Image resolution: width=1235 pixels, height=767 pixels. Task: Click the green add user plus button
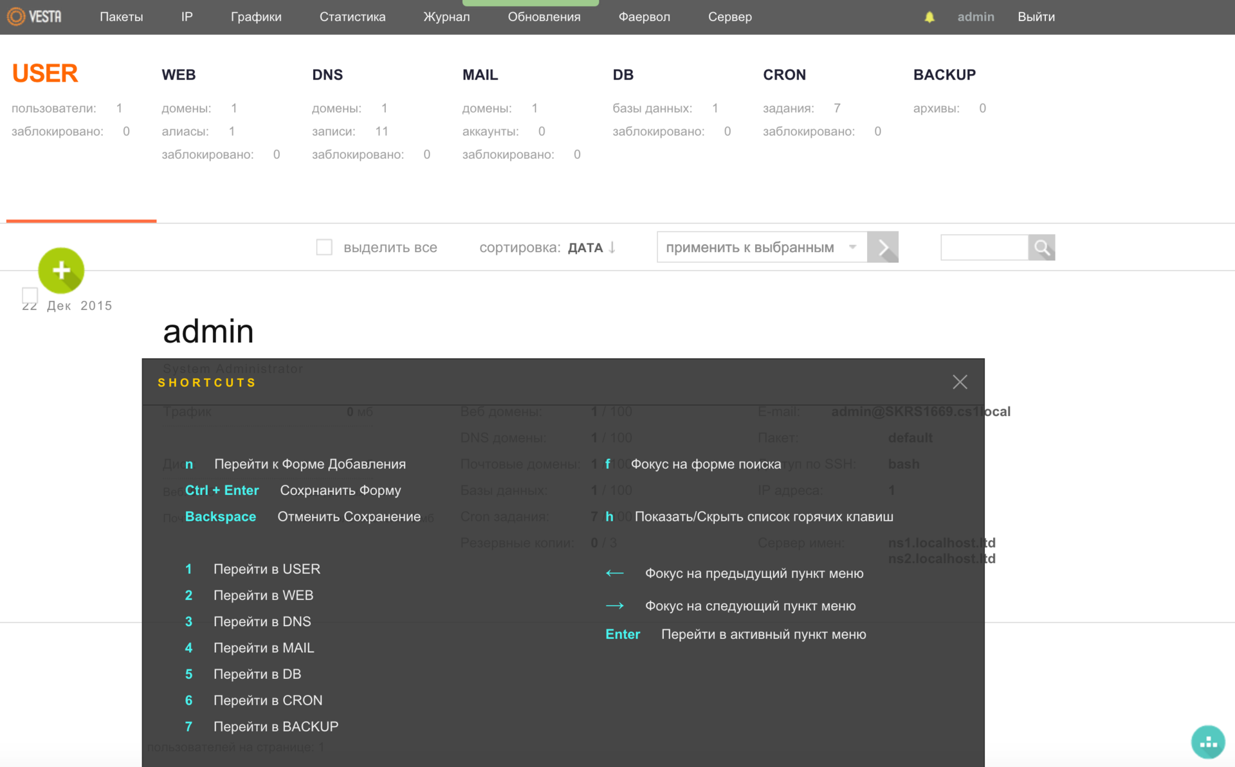coord(61,270)
